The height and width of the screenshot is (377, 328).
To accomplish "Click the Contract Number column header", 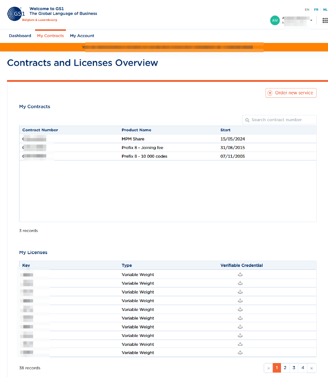I will (x=40, y=130).
